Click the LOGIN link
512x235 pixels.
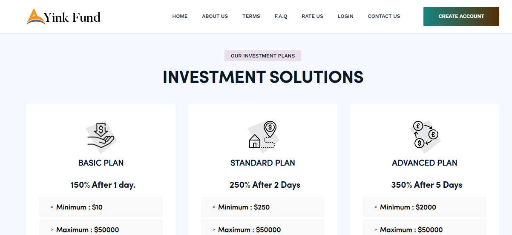point(345,16)
